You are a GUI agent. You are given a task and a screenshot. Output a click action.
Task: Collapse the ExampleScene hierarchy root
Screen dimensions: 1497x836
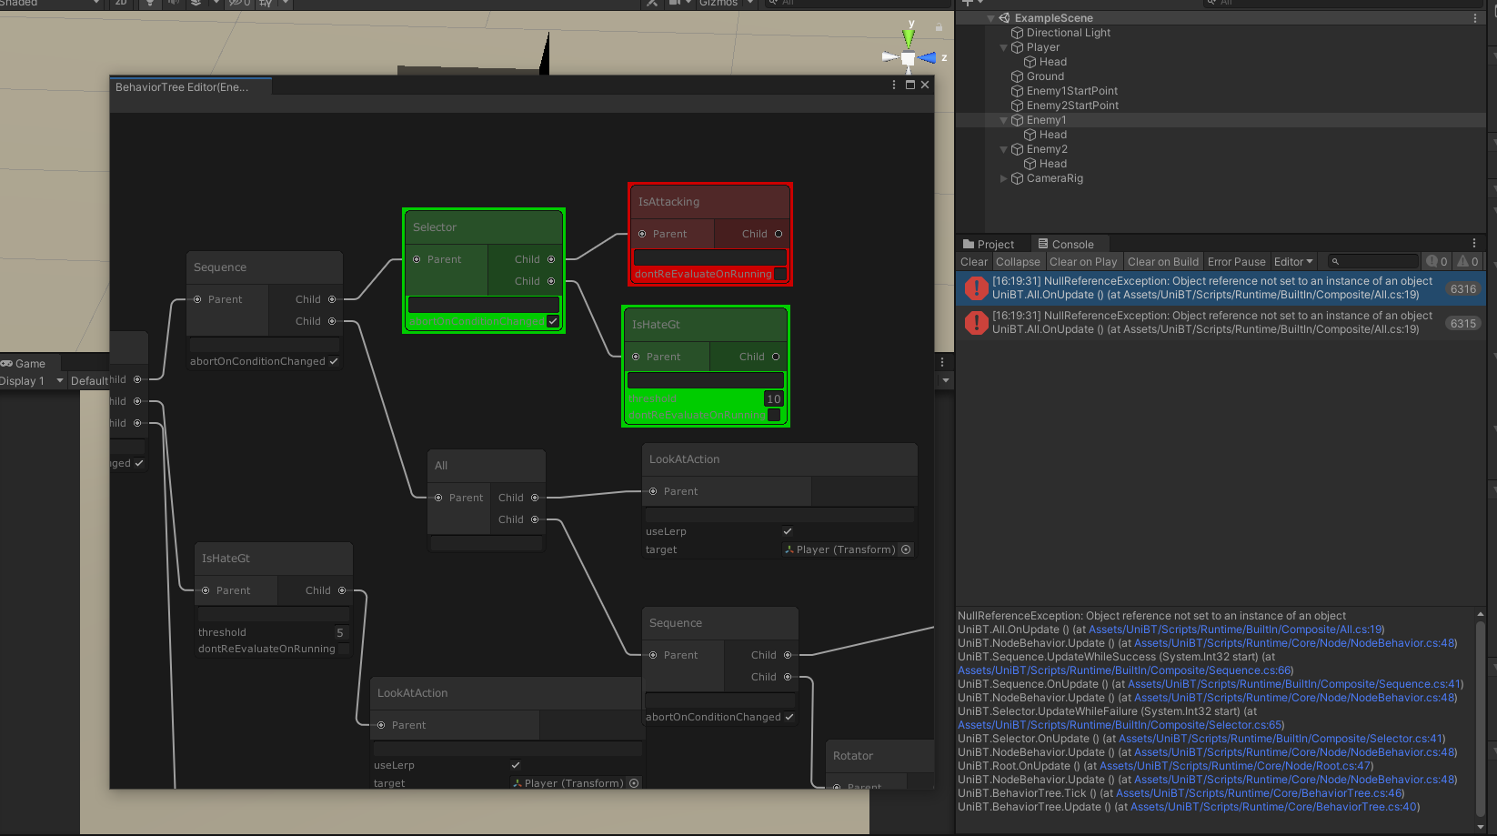[990, 18]
